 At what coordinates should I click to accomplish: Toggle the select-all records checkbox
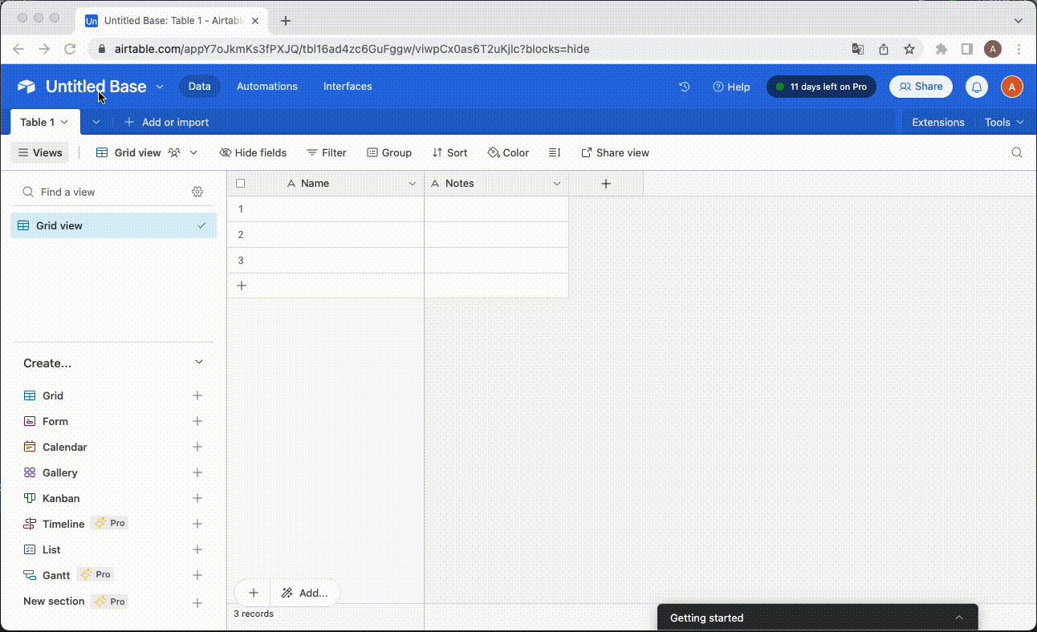[240, 184]
